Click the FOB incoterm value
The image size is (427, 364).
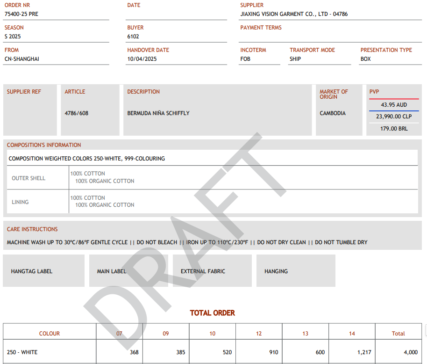point(245,59)
